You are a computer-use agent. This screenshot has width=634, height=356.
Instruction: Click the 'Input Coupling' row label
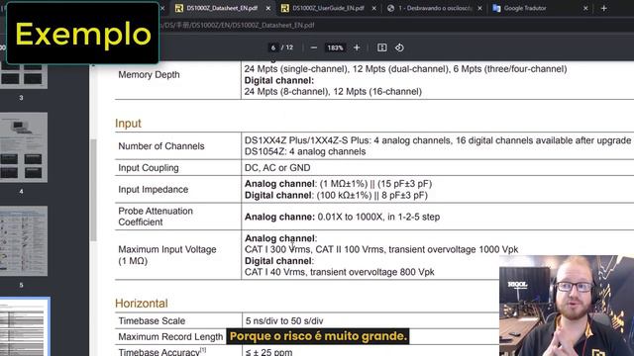[x=149, y=168]
